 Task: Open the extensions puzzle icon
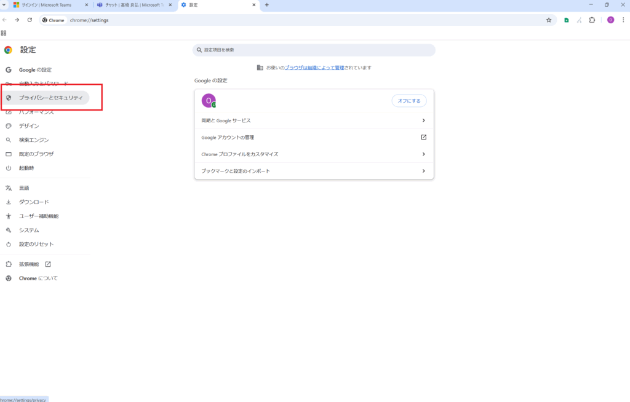[x=592, y=20]
